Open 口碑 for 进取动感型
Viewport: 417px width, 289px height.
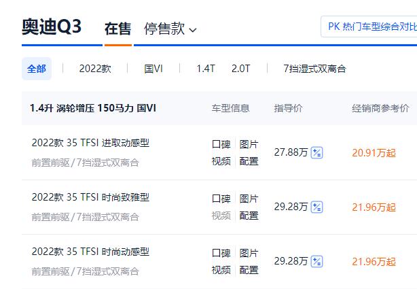(221, 144)
